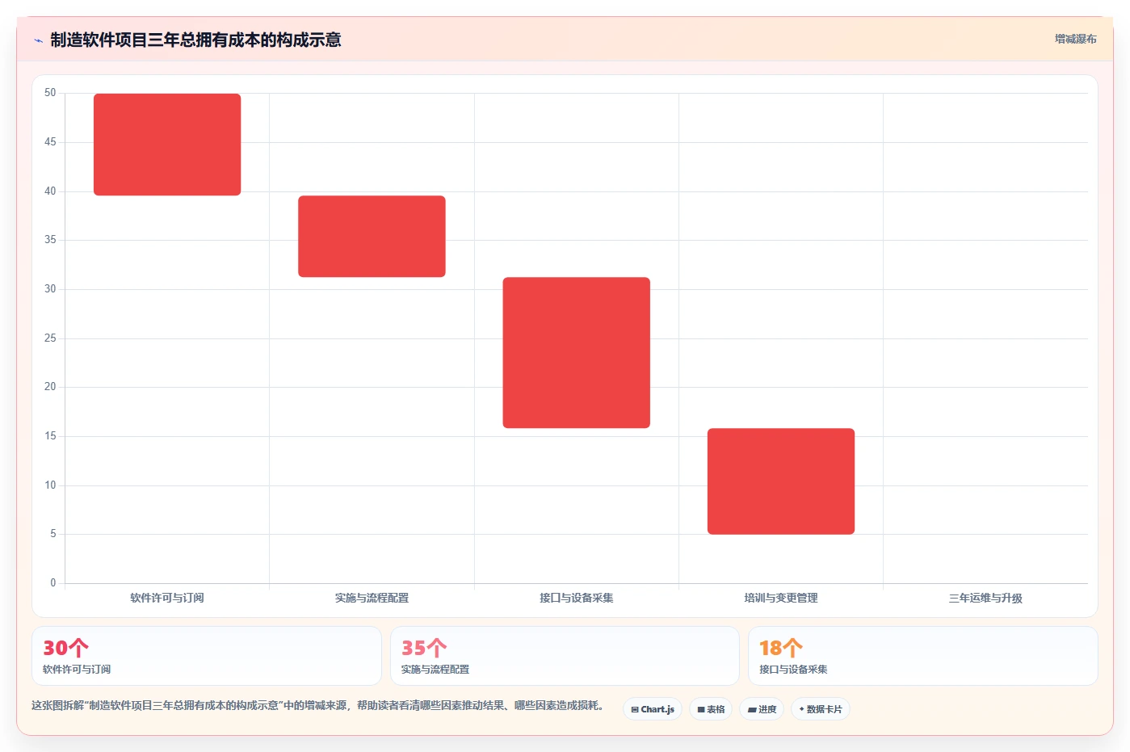Image resolution: width=1130 pixels, height=752 pixels.
Task: Click the y-axis value 50
Action: click(50, 93)
